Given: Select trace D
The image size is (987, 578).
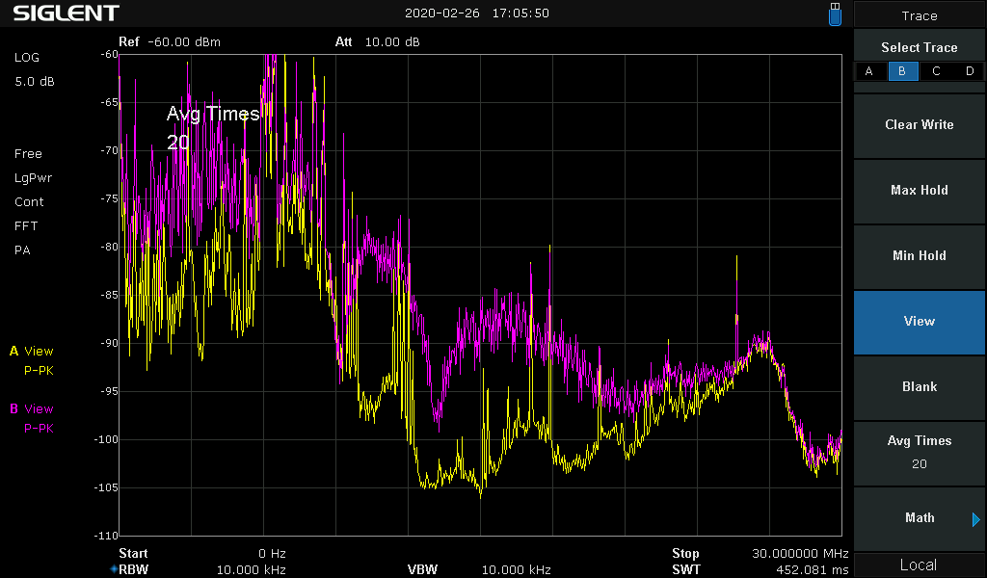Looking at the screenshot, I should point(970,71).
